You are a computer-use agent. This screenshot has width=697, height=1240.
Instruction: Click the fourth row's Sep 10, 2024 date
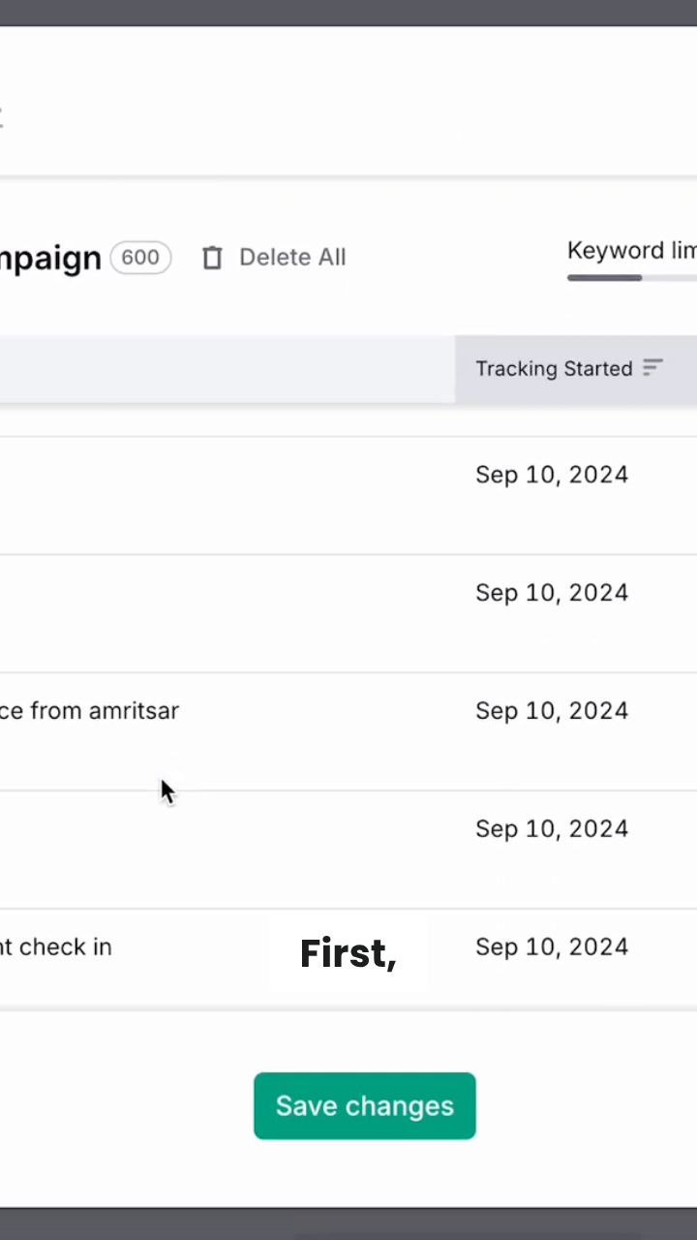[x=552, y=829]
